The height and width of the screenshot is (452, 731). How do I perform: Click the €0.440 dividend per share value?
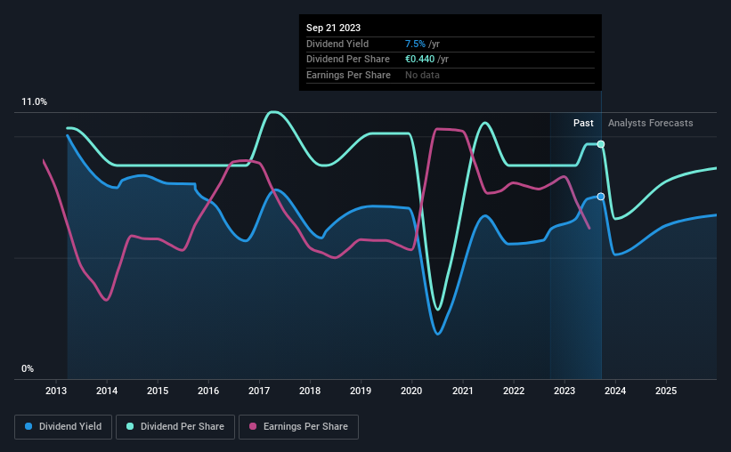419,60
